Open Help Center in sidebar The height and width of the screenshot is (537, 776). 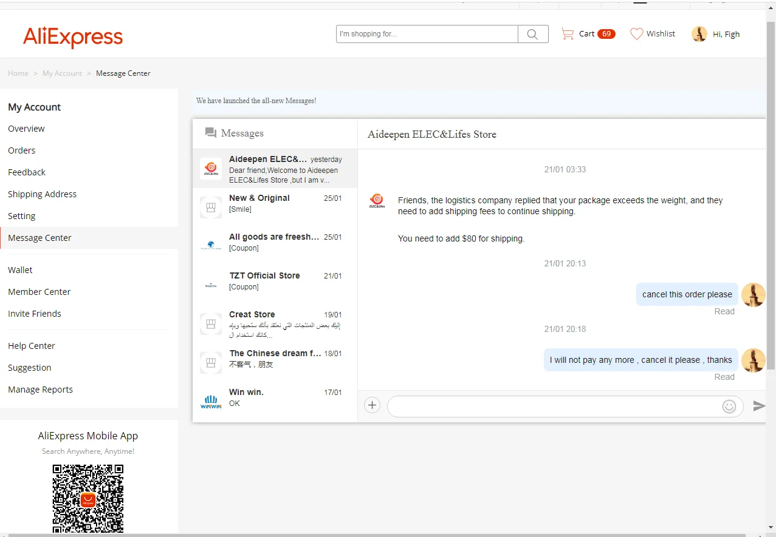pos(31,346)
